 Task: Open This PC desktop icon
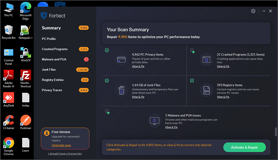pos(9,10)
